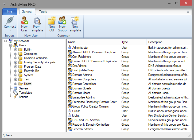Select the RAS and IAS Servers icon

pos(70,120)
